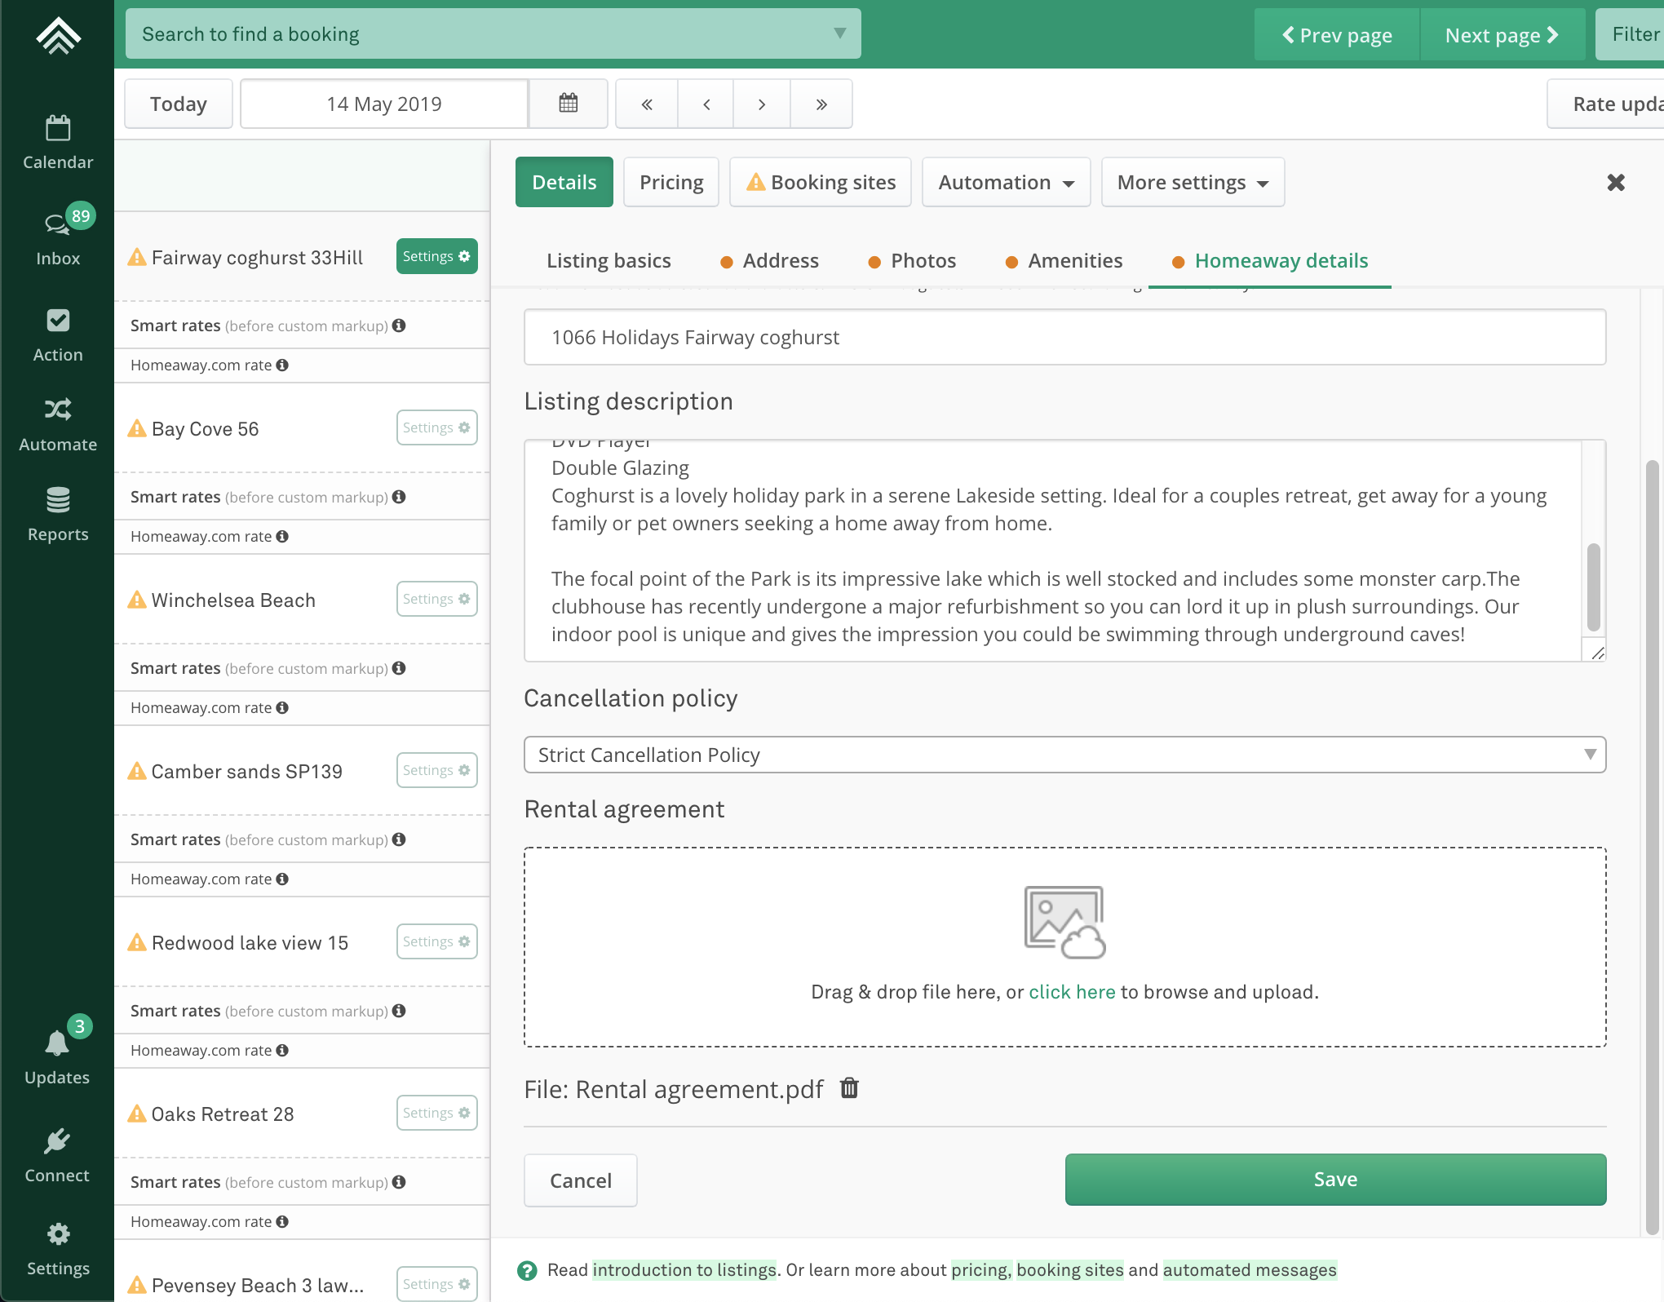Open the Calendar sidebar section

coord(57,143)
